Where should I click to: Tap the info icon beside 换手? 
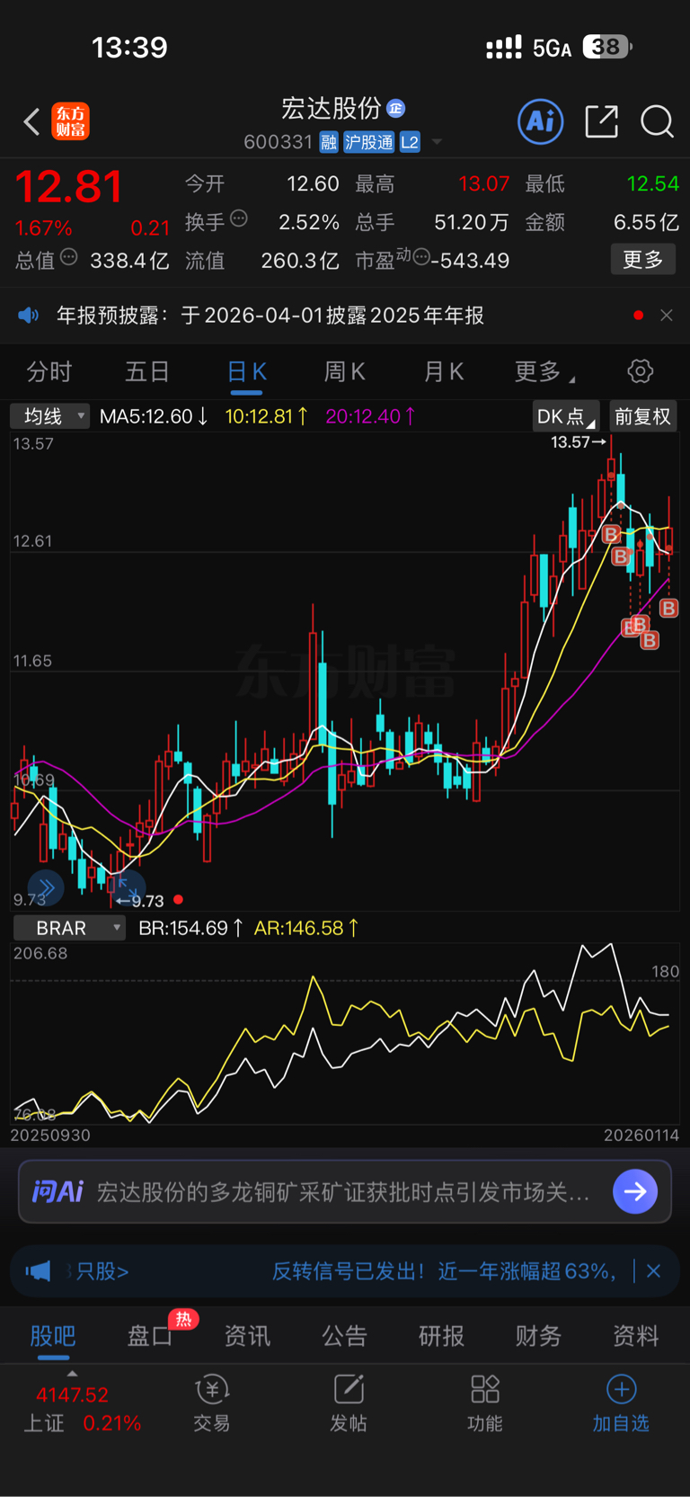(x=239, y=218)
